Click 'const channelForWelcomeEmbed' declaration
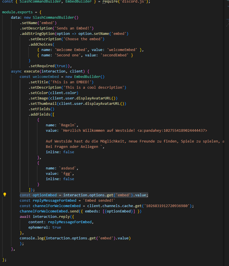229x266 pixels. coord(50,206)
